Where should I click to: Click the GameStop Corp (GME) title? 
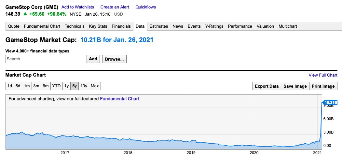(32, 7)
